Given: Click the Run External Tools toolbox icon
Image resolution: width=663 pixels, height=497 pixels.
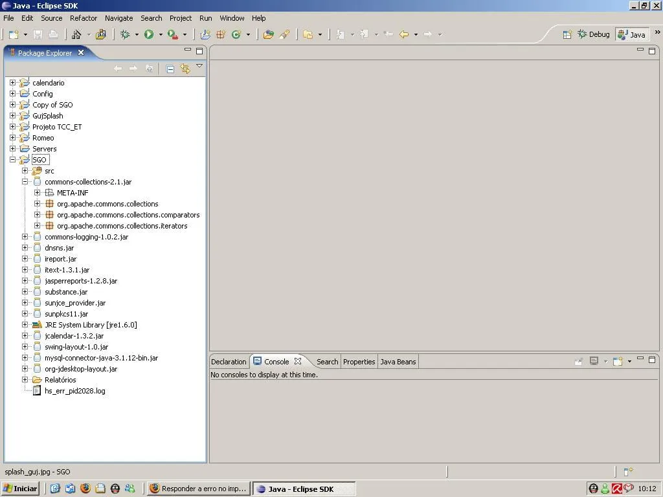Looking at the screenshot, I should (x=172, y=34).
